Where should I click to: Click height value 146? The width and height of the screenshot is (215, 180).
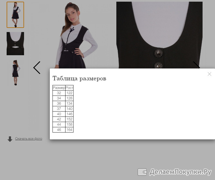[69, 114]
